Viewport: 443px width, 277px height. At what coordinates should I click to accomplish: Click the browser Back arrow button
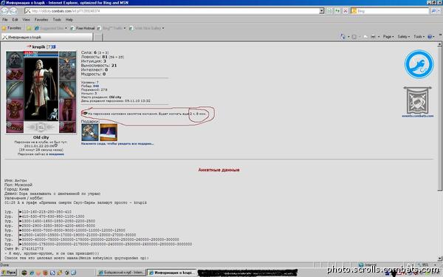click(5, 11)
